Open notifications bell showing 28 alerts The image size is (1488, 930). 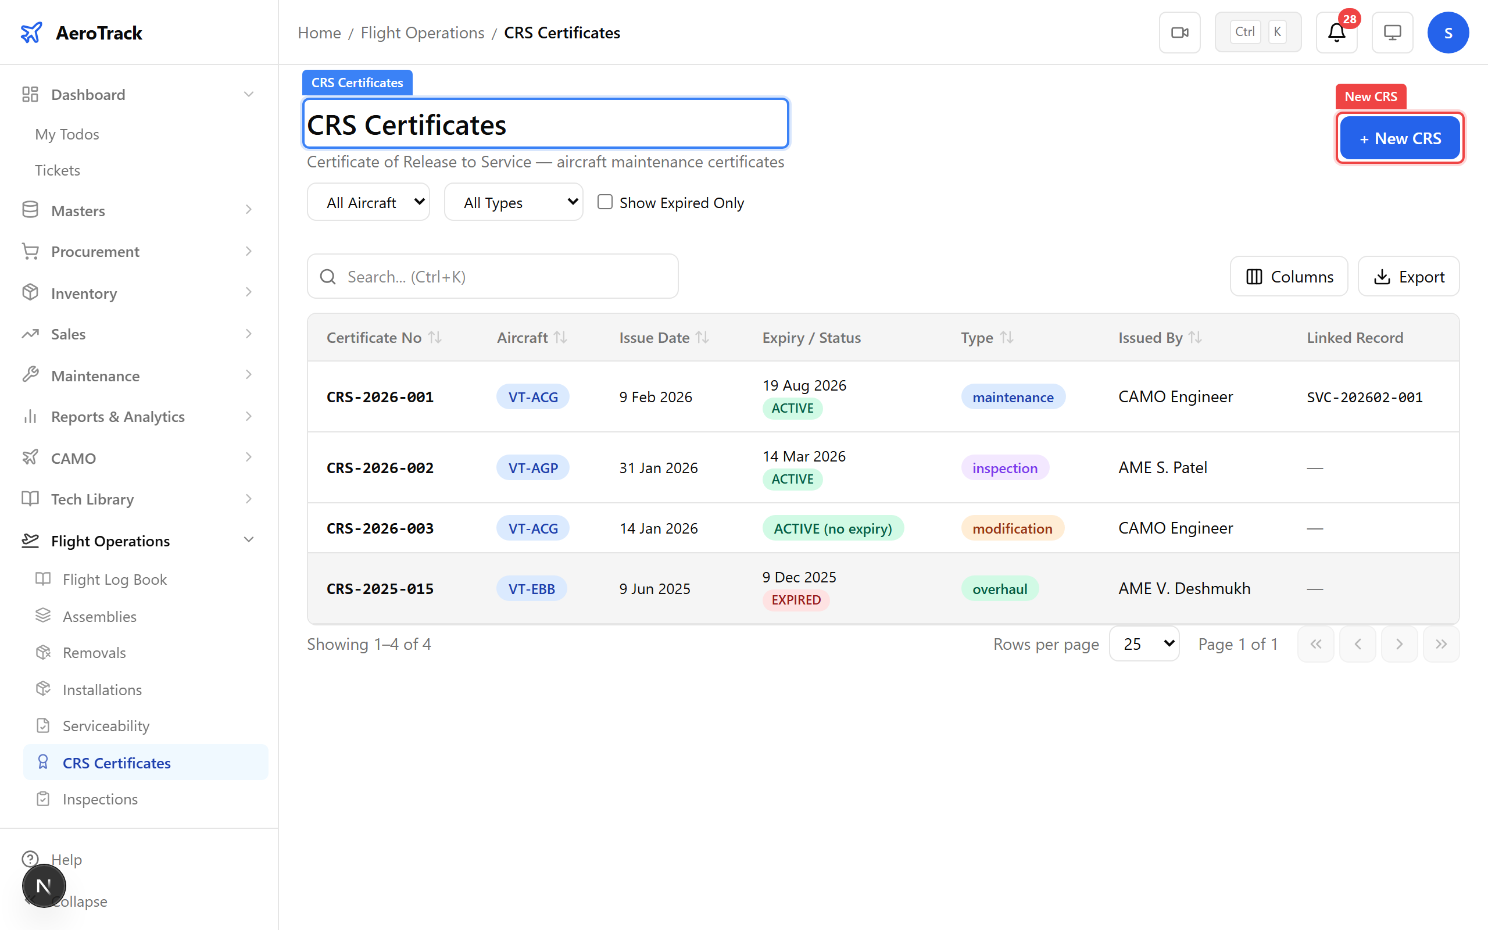pos(1336,33)
